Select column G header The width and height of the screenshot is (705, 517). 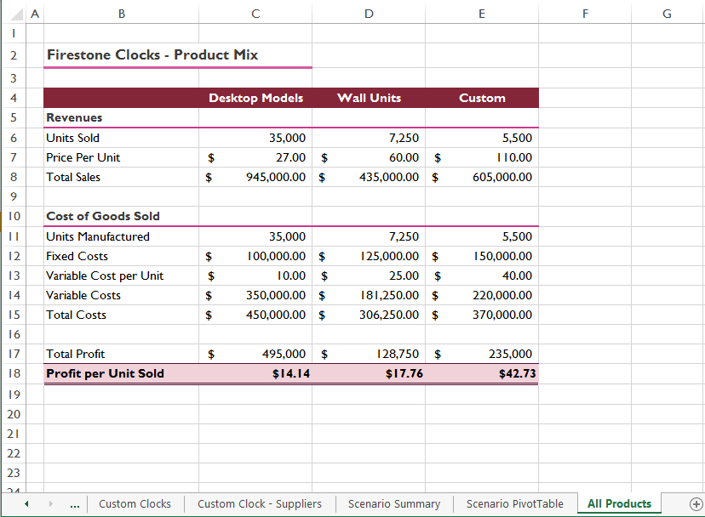pyautogui.click(x=668, y=14)
